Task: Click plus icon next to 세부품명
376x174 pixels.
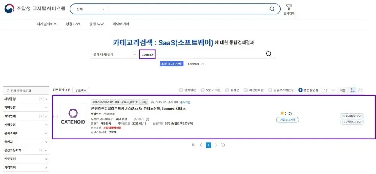Action: pyautogui.click(x=41, y=99)
